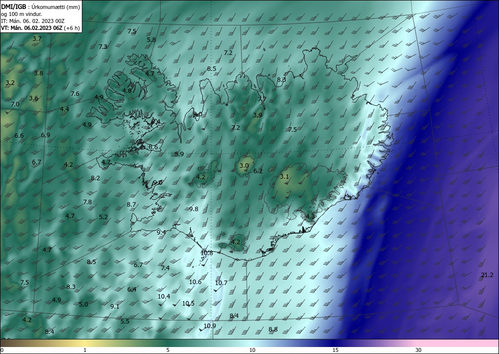Viewport: 499px width, 354px height.
Task: Click the '3.9' map value
Action: click(257, 115)
